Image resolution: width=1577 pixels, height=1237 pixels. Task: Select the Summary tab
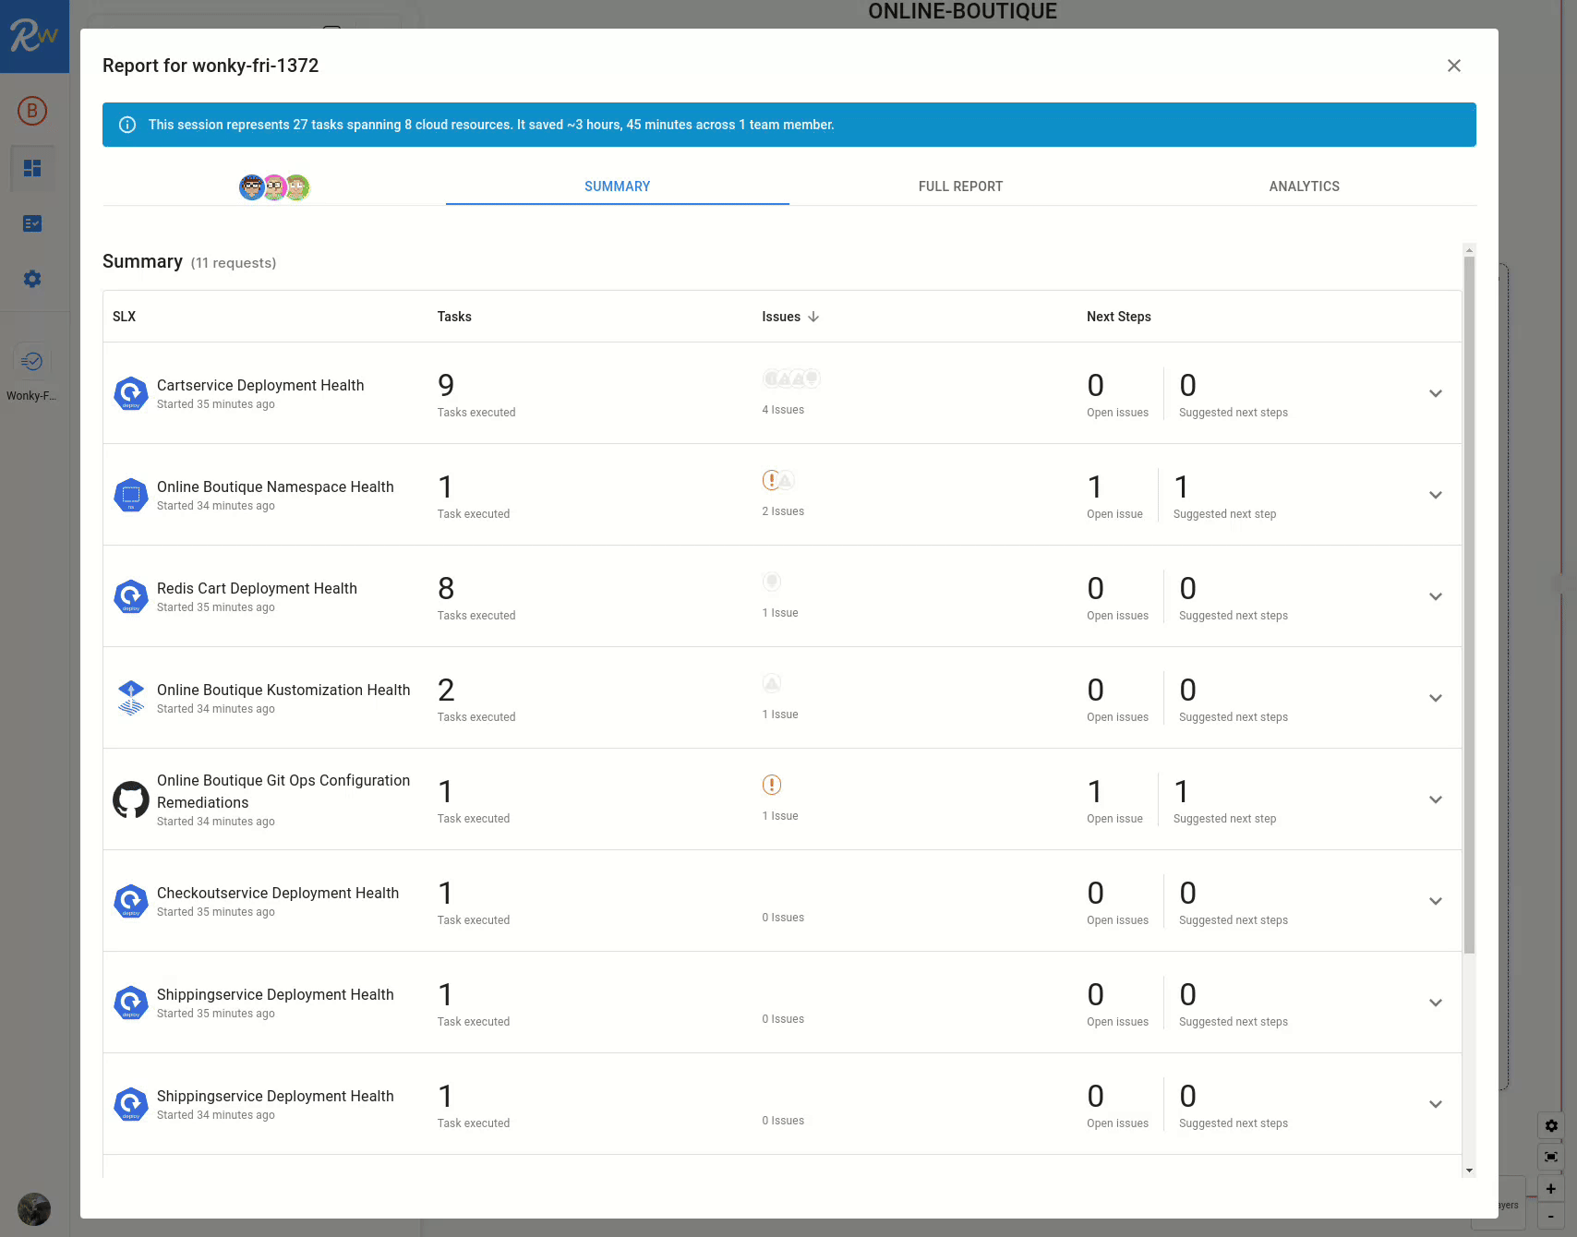pyautogui.click(x=617, y=186)
